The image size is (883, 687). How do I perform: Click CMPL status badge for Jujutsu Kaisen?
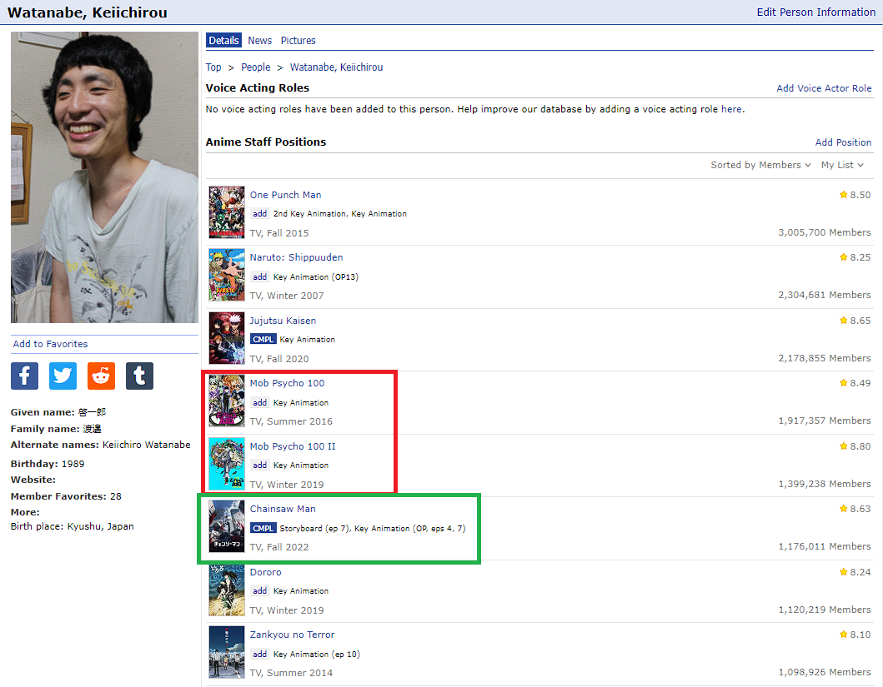[263, 340]
